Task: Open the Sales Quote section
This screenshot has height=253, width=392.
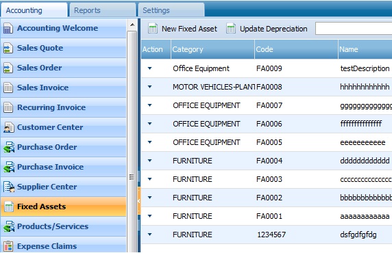Action: coord(64,48)
